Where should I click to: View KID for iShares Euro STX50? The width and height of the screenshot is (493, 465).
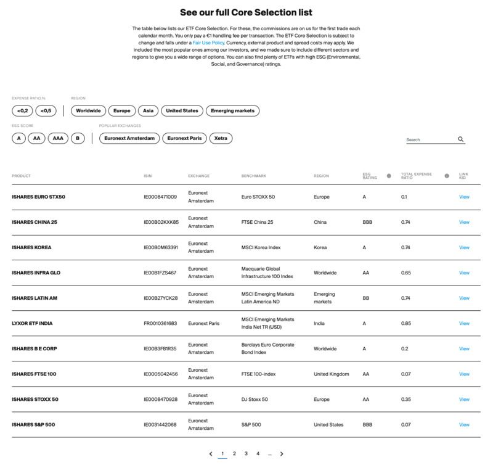coord(464,197)
